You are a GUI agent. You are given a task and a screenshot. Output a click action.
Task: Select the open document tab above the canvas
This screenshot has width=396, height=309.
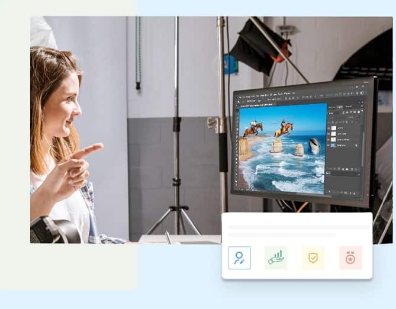point(255,105)
